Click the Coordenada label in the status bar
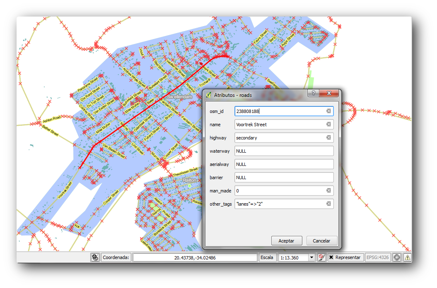437x288 pixels. click(x=116, y=257)
